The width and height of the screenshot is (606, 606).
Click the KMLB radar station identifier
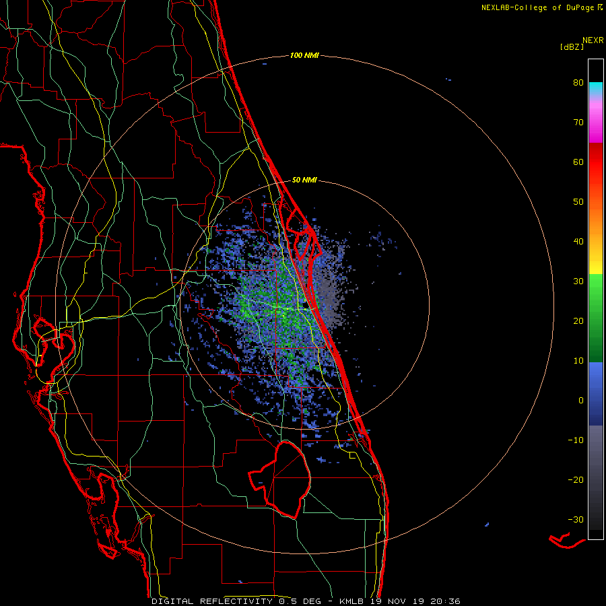tap(351, 601)
